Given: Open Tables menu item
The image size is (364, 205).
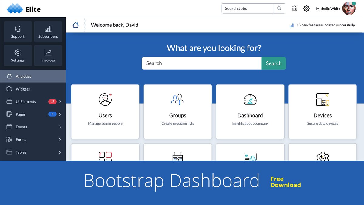Looking at the screenshot, I should click(33, 152).
